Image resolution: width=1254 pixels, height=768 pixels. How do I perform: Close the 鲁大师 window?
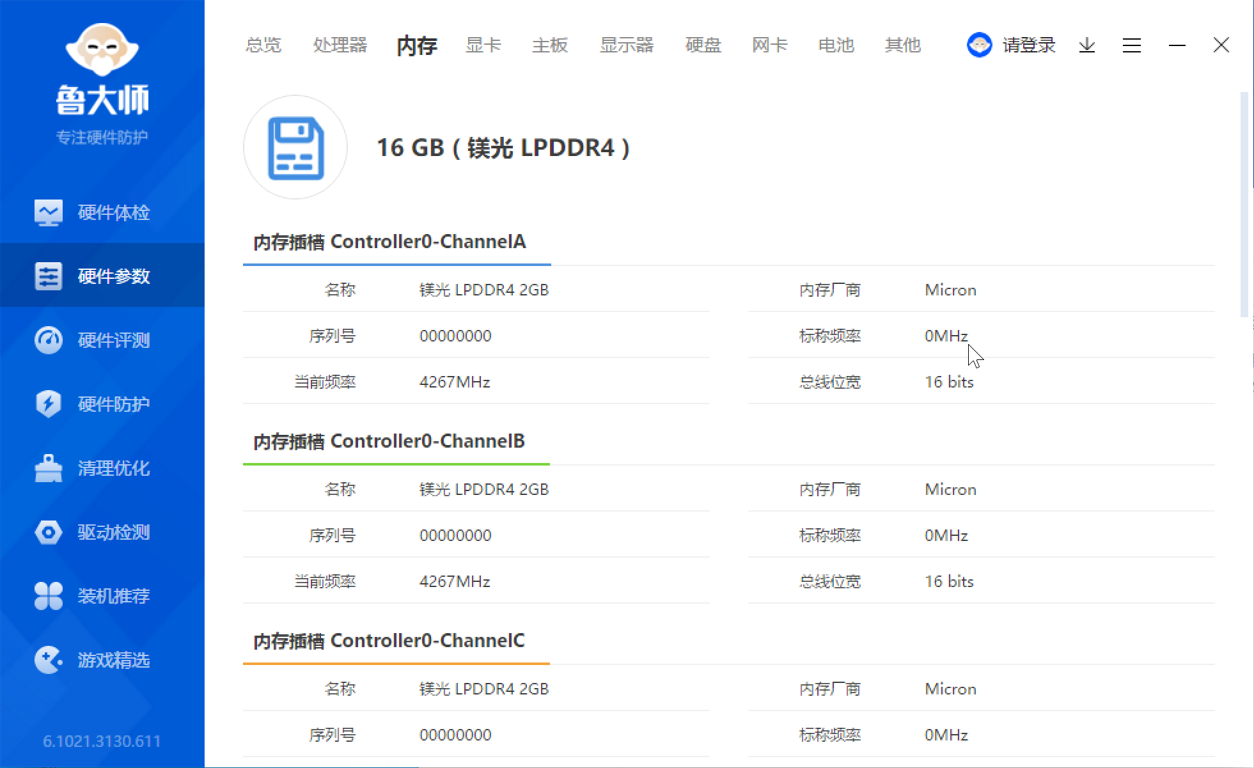pos(1221,45)
